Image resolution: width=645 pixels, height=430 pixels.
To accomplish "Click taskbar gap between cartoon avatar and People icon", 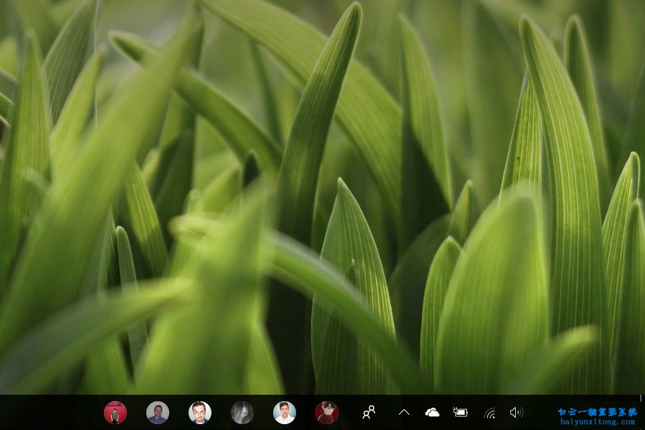I will tap(348, 412).
